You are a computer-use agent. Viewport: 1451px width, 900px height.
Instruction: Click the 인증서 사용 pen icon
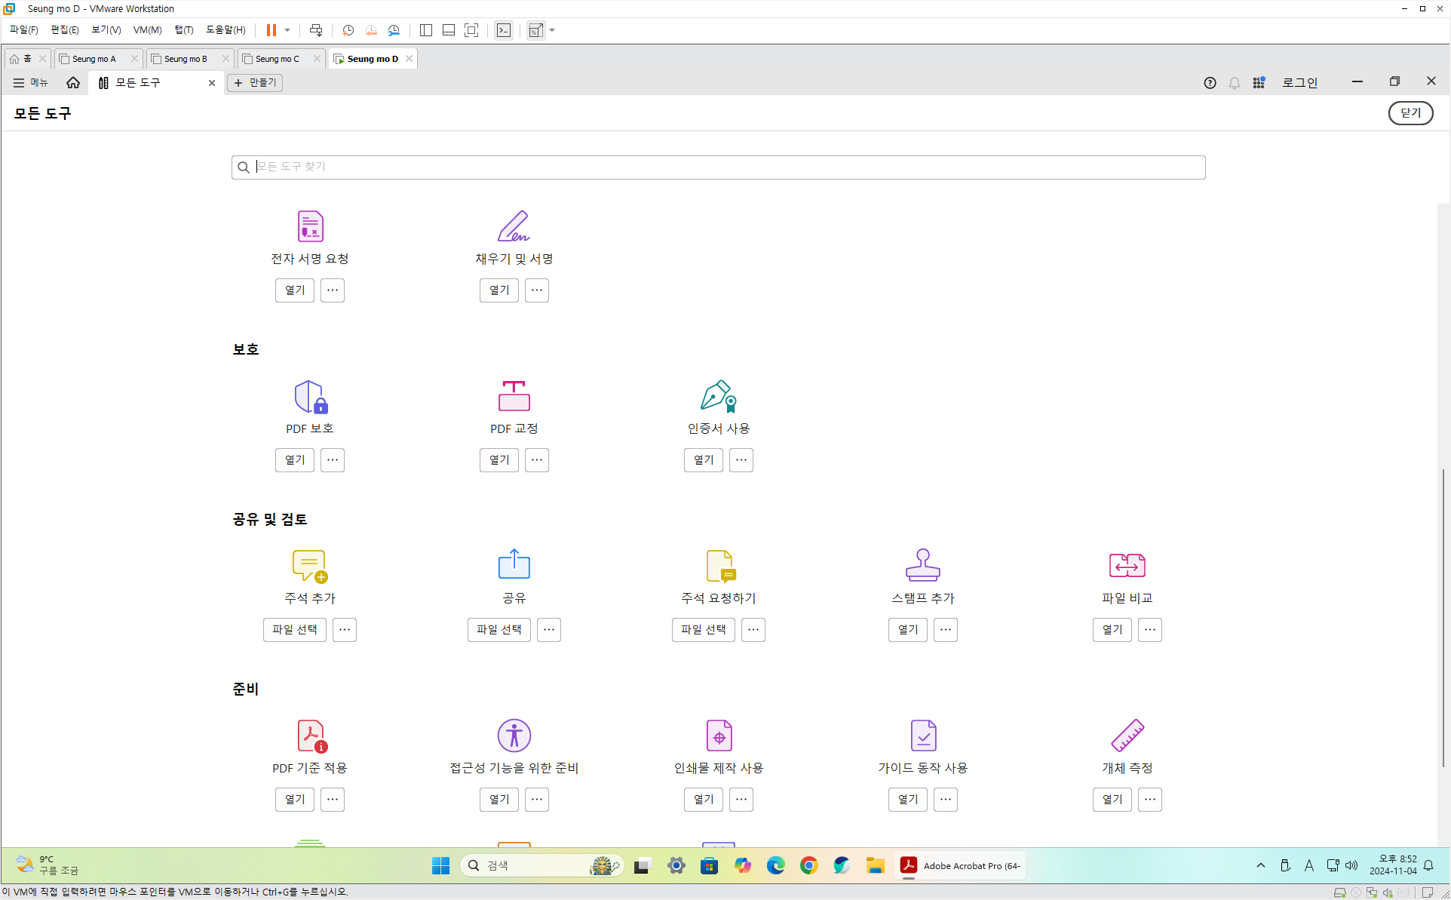(x=718, y=396)
